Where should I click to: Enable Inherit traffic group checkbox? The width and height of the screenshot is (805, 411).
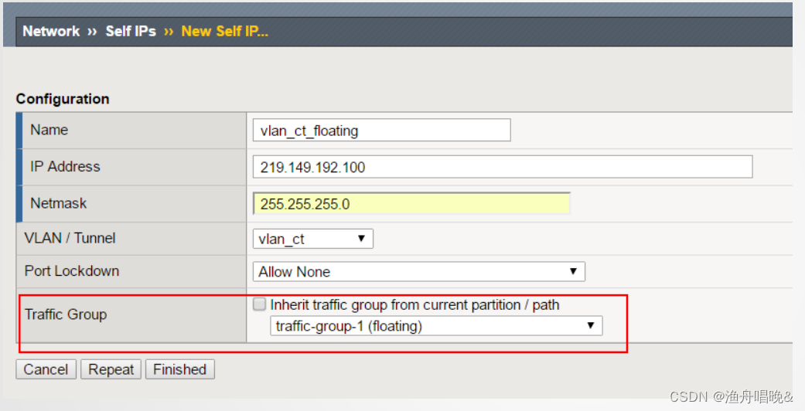click(x=259, y=304)
